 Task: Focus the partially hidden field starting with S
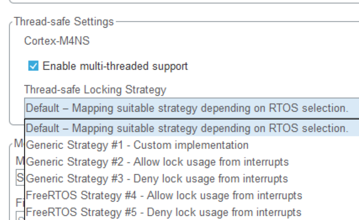click(20, 177)
